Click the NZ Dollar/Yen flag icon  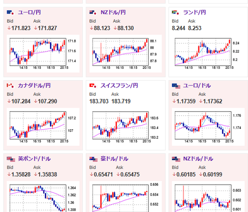pyautogui.click(x=93, y=12)
